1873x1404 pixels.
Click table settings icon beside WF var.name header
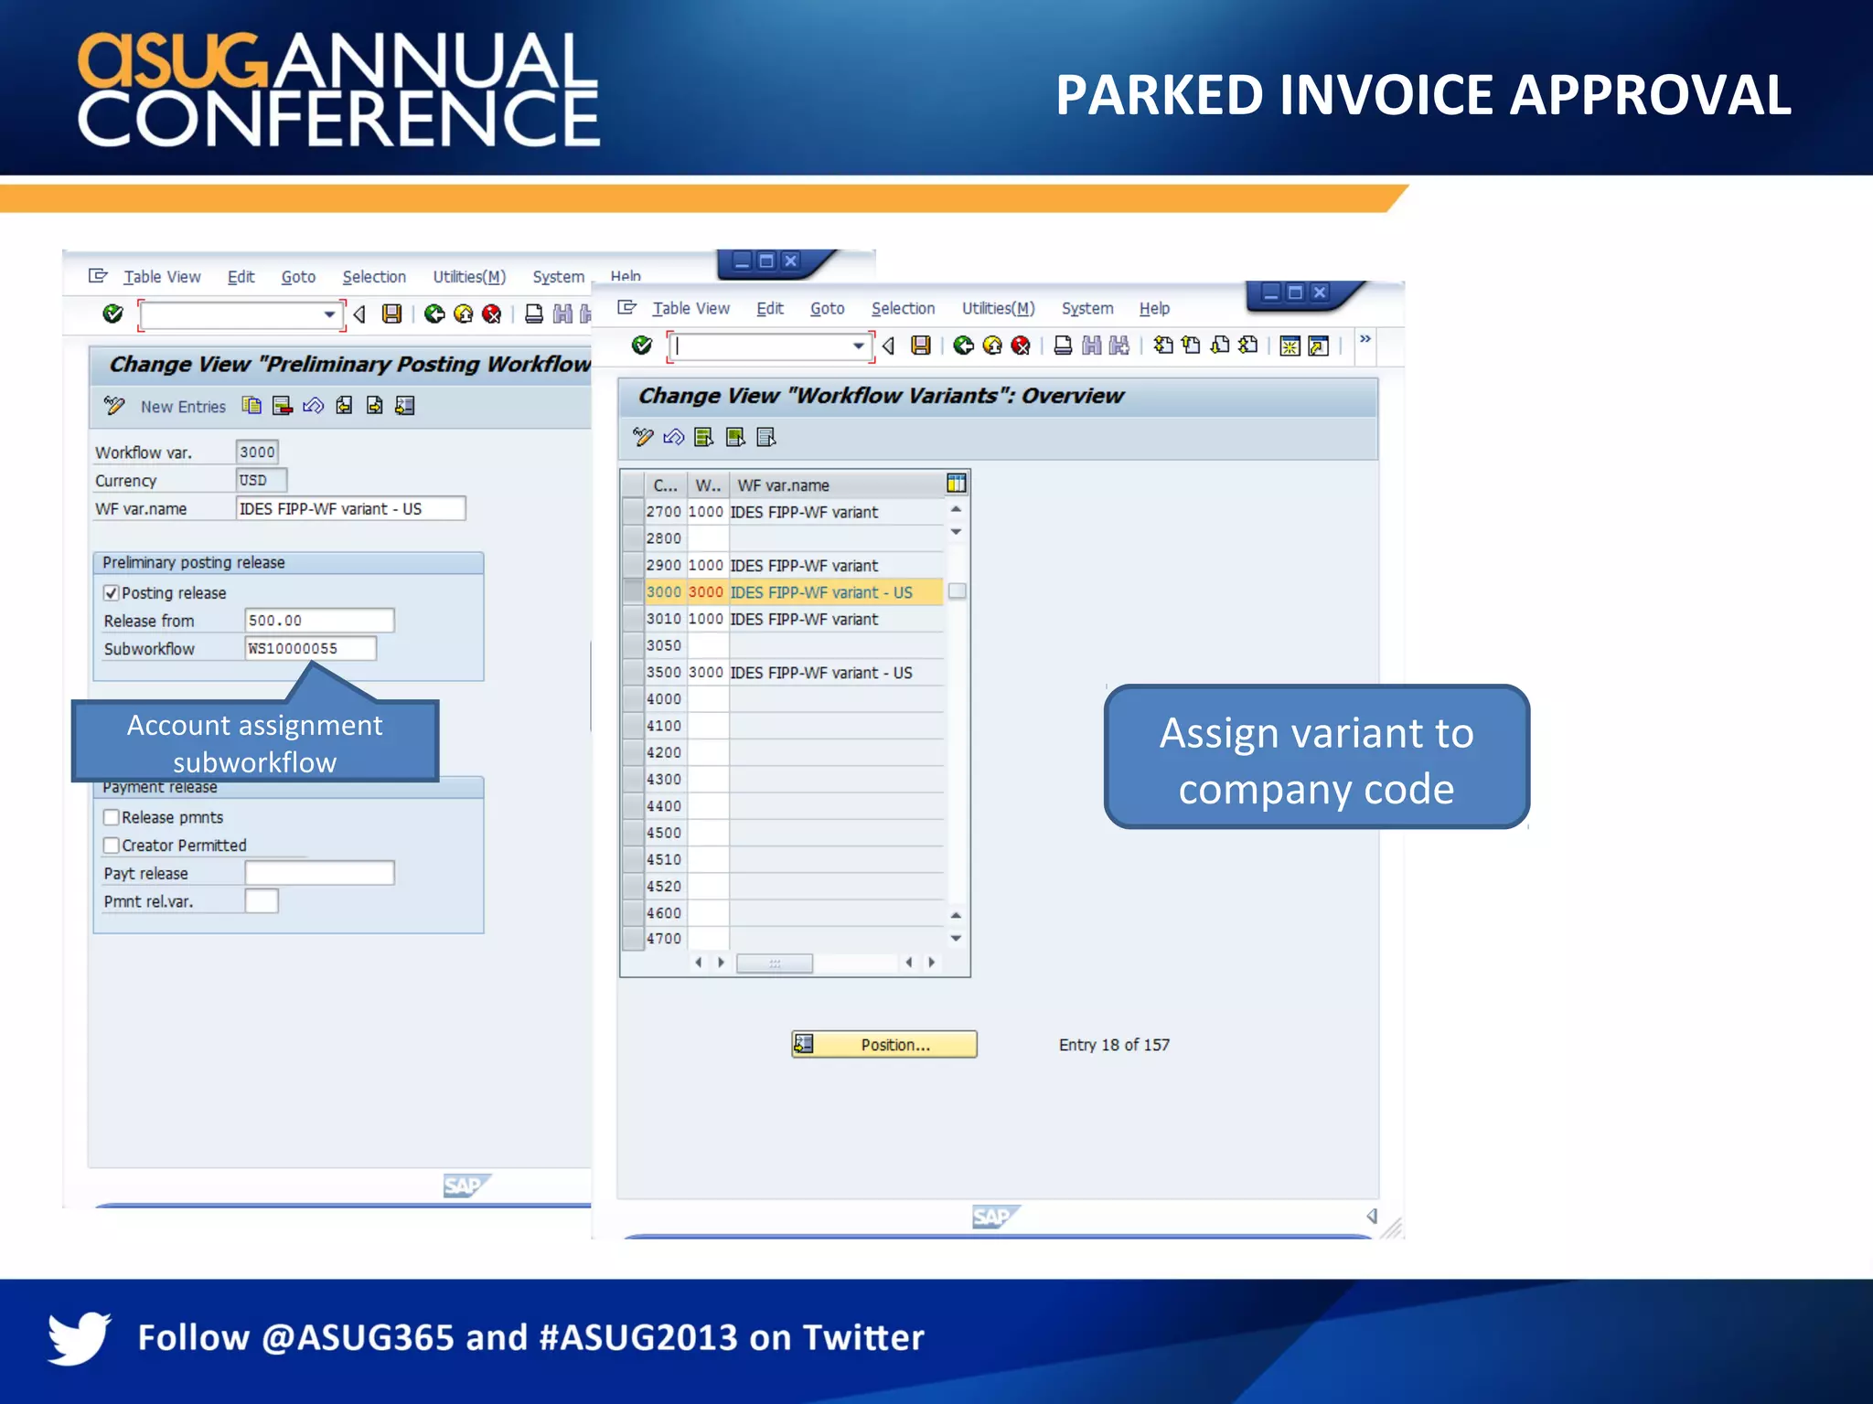[957, 484]
